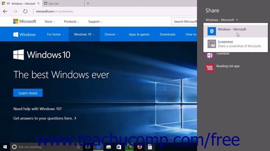Open the How-to navigation item
Image resolution: width=270 pixels, height=151 pixels.
[x=191, y=34]
